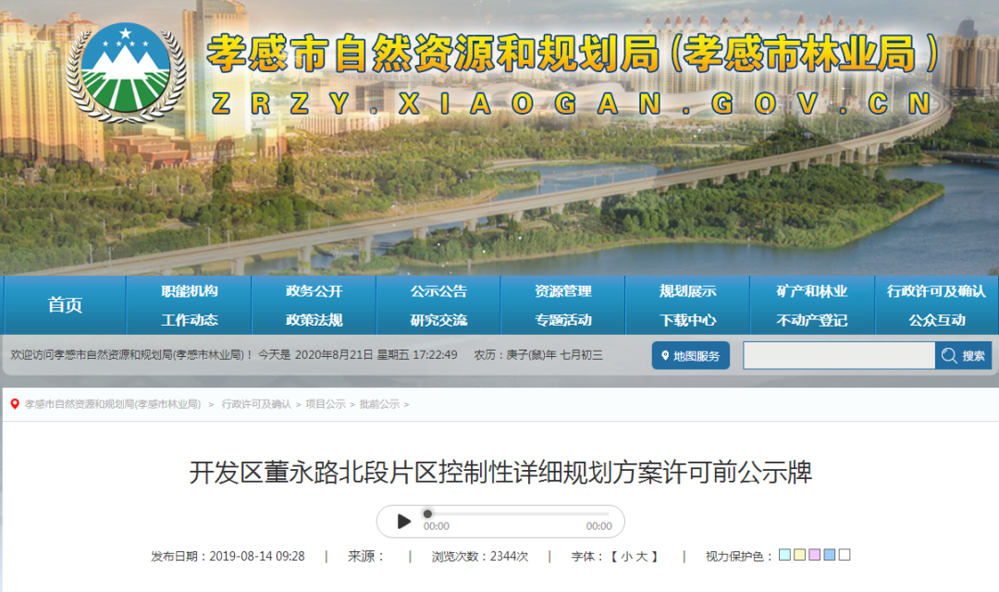Screen dimensions: 999x592
Task: Open the 项目公示 breadcrumb link
Action: tap(326, 404)
